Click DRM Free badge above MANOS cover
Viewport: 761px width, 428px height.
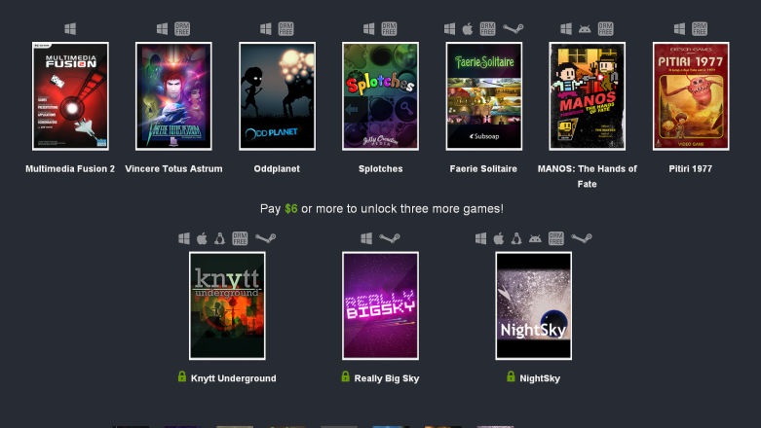pos(605,29)
